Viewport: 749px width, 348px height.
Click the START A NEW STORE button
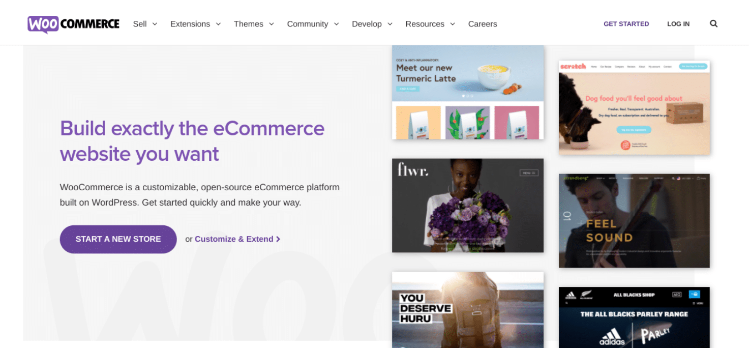pyautogui.click(x=117, y=239)
